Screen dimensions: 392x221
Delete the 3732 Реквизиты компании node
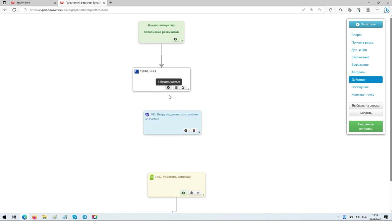(x=191, y=193)
